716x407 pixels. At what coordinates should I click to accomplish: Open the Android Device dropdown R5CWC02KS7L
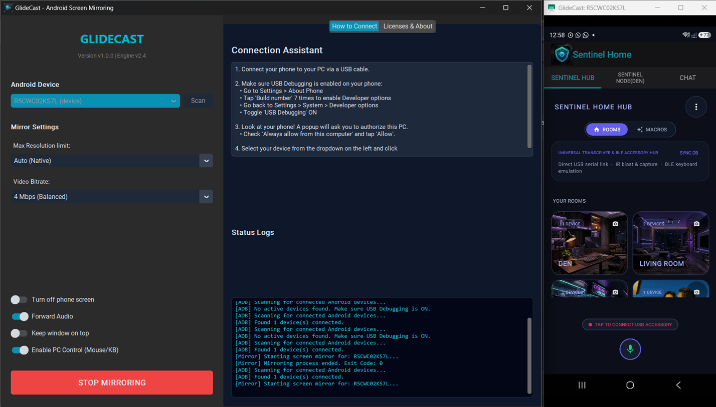click(x=95, y=101)
